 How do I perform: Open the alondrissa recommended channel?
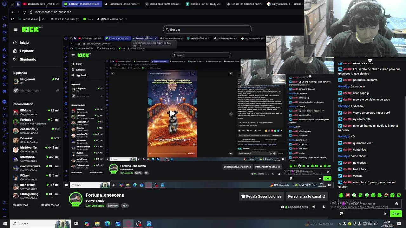pos(36,187)
